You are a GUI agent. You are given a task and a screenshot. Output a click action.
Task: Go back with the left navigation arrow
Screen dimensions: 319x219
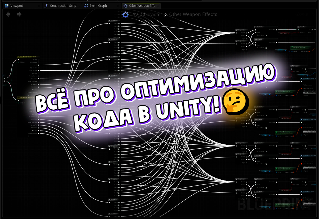[8, 14]
